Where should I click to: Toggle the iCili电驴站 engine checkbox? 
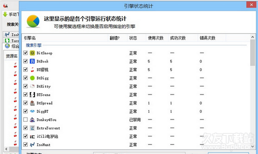[x=25, y=136]
